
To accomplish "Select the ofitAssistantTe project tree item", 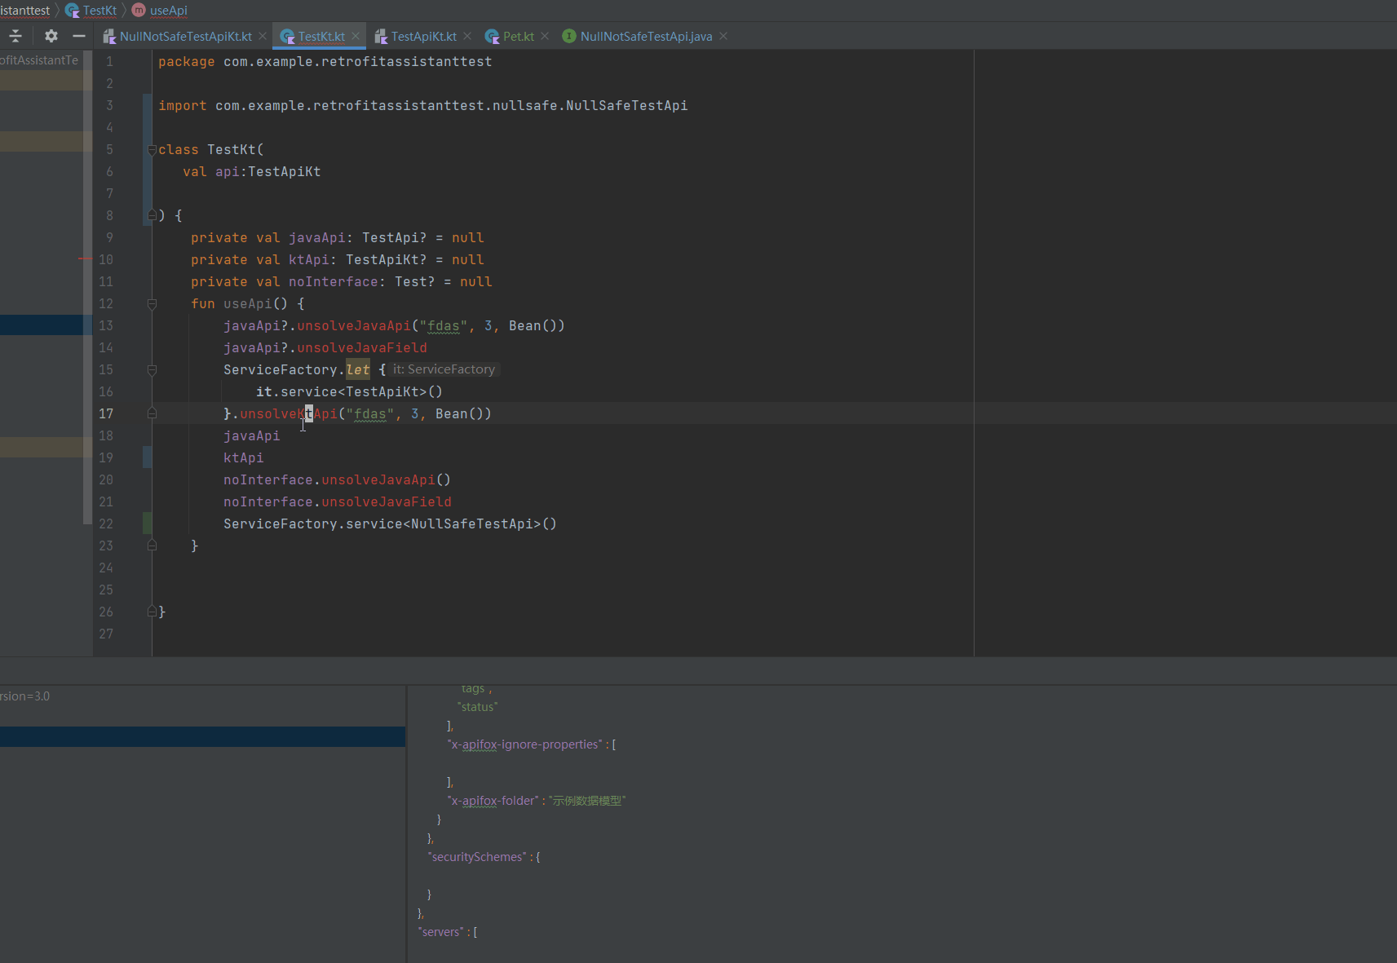I will pyautogui.click(x=39, y=60).
